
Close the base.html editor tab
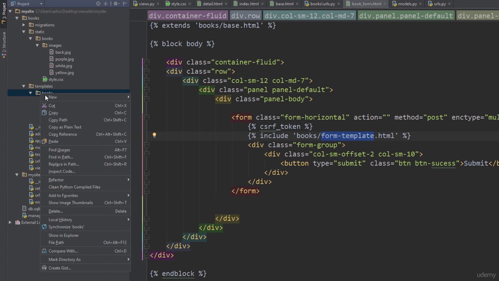point(297,4)
